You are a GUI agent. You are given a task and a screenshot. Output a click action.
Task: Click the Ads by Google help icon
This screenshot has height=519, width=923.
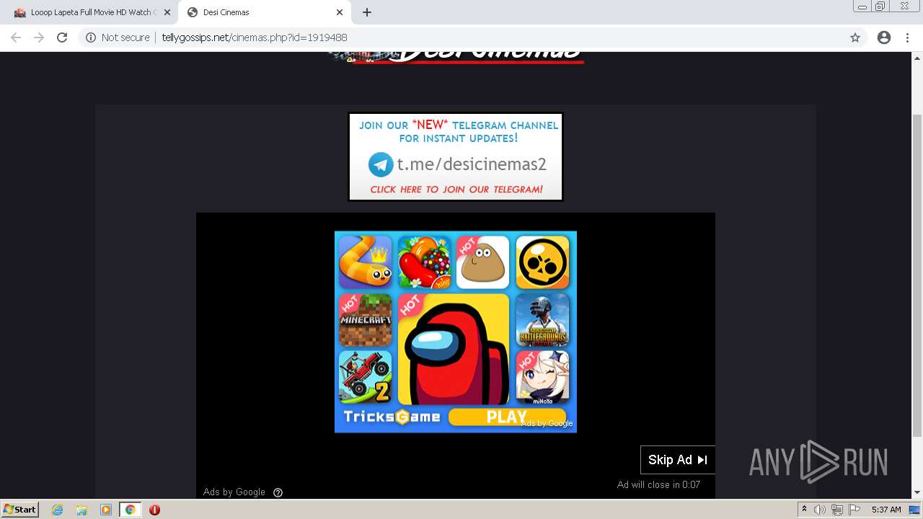(x=278, y=492)
